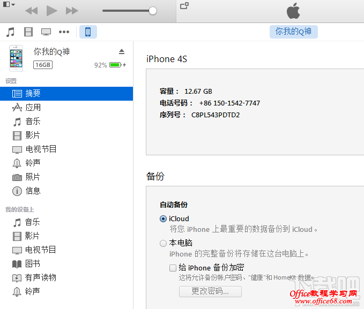This screenshot has width=364, height=309.
Task: Click the serial number C8PL543PDTD2
Action: click(216, 115)
